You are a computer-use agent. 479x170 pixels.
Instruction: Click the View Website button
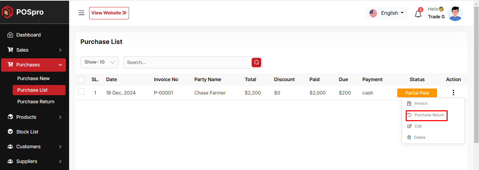109,13
